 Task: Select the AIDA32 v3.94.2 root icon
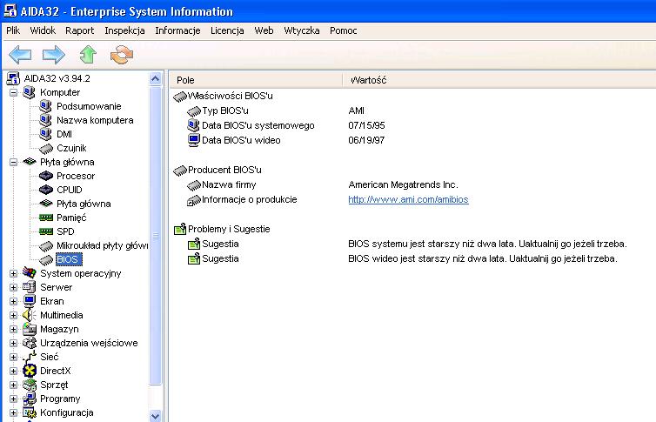coord(13,78)
